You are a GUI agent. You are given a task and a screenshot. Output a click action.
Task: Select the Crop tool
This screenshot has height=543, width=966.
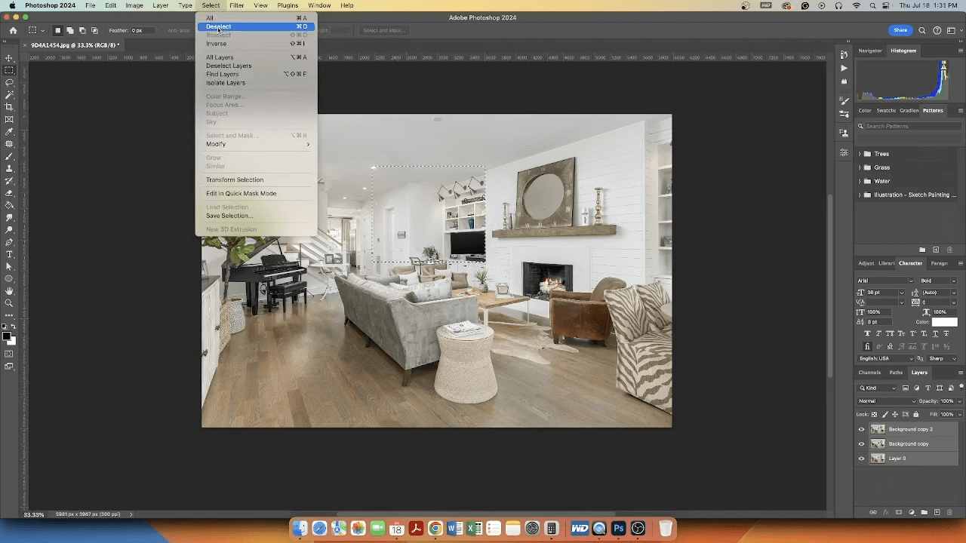click(x=9, y=107)
